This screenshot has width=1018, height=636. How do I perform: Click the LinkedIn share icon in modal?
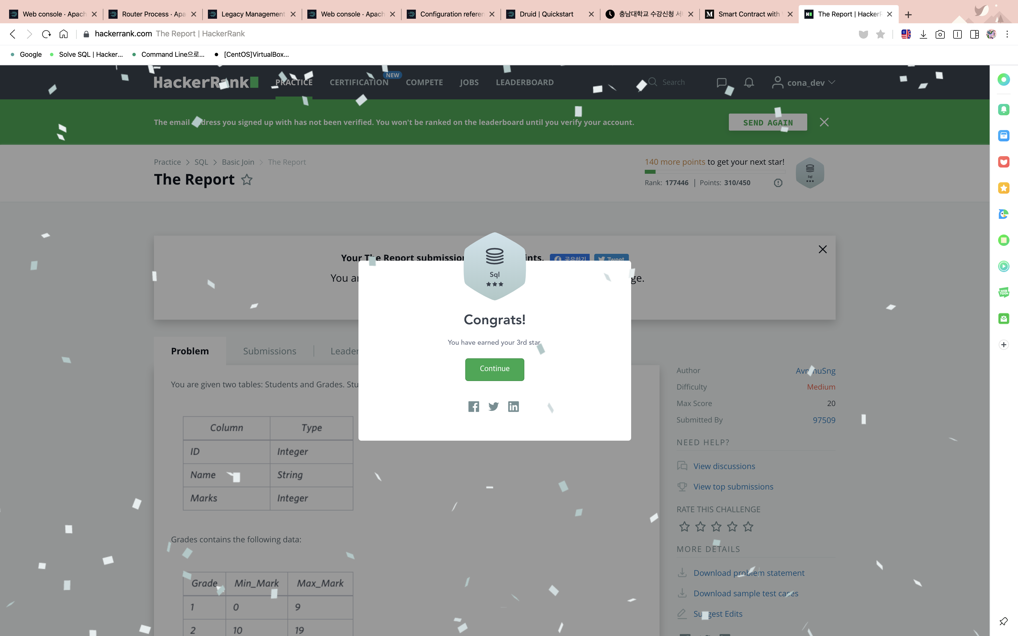[513, 406]
